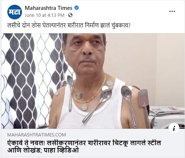Open the June 10 at 4:13 PM timestamp

(x=44, y=15)
